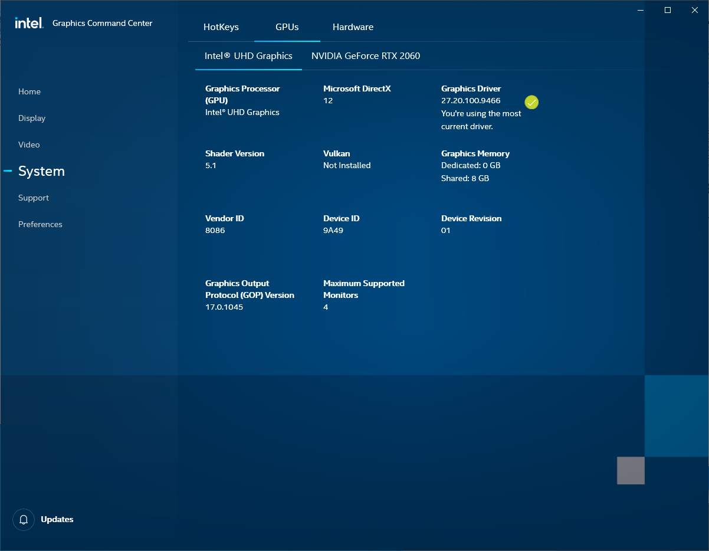Open the Hardware tab
This screenshot has height=551, width=709.
pyautogui.click(x=353, y=27)
